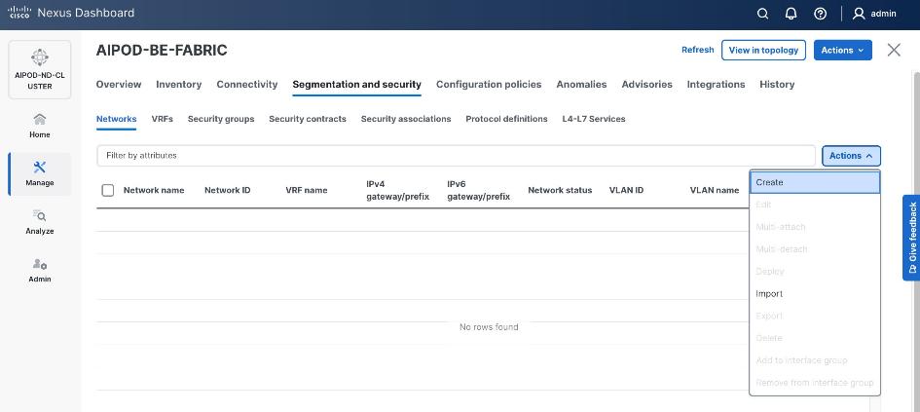Click the admin user profile icon

859,14
